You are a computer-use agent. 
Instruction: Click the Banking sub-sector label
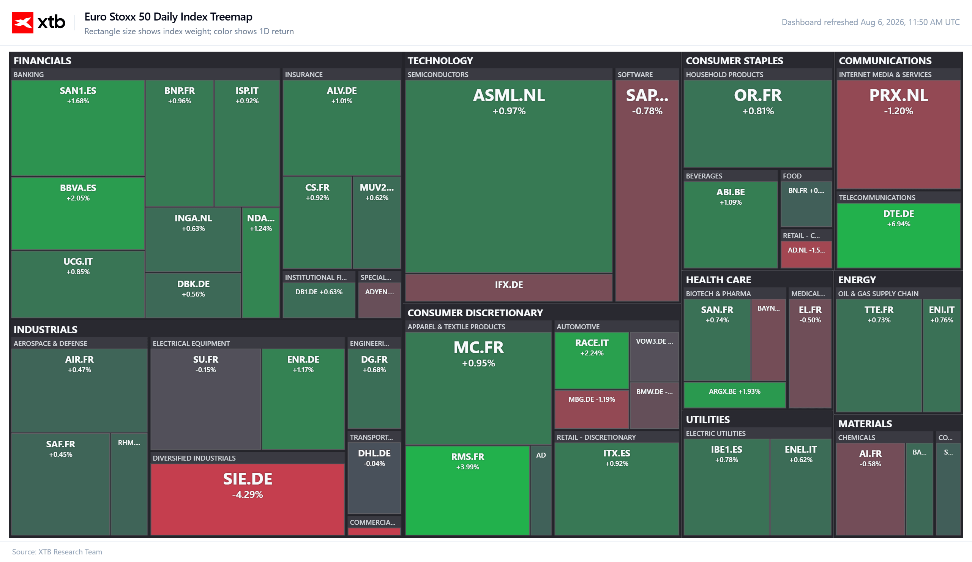click(28, 74)
